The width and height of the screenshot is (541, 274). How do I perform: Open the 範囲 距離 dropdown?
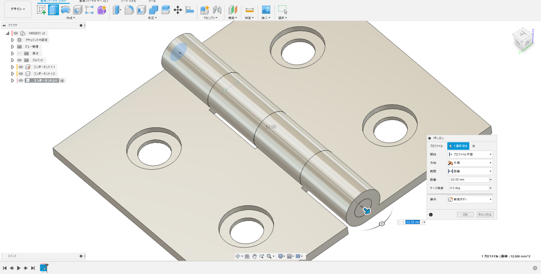tap(470, 171)
